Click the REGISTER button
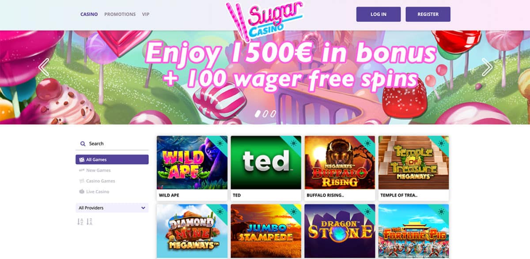This screenshot has height=259, width=530. tap(428, 14)
